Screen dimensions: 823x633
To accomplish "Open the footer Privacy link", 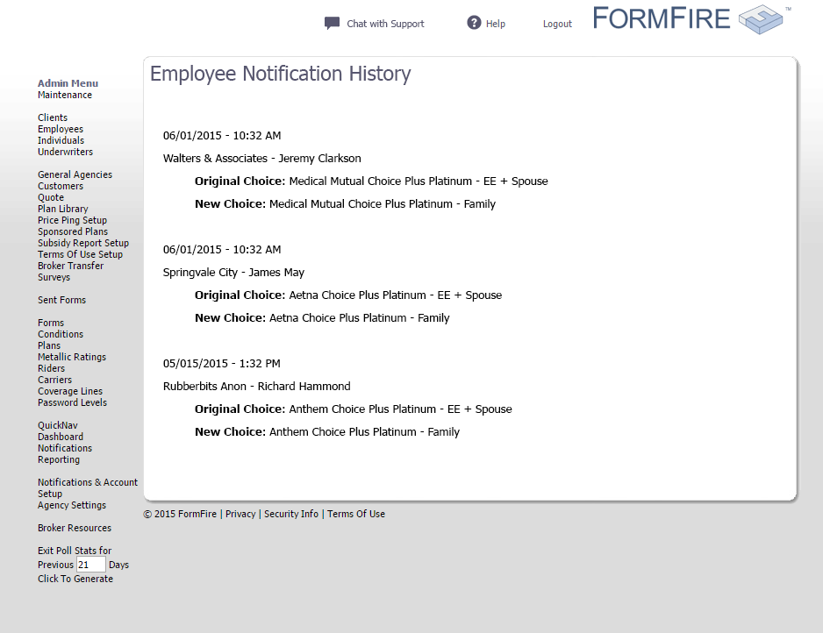I will click(240, 514).
